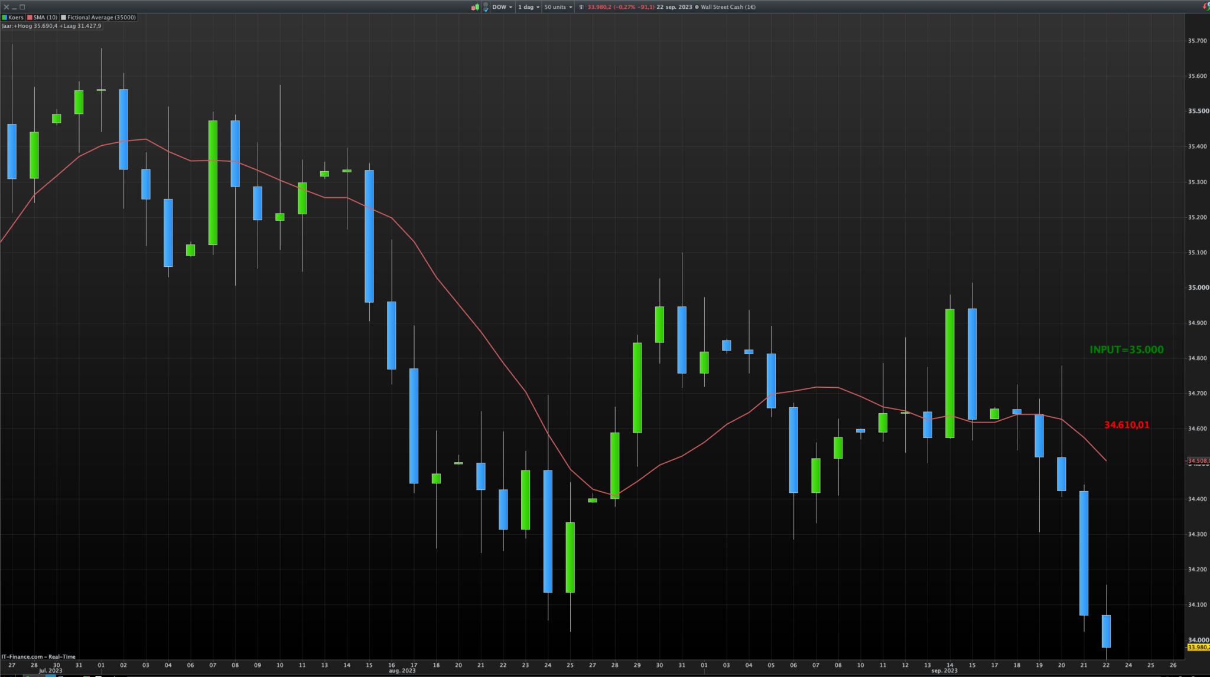Open the candlestick chart style icon
1210x677 pixels.
pos(475,7)
